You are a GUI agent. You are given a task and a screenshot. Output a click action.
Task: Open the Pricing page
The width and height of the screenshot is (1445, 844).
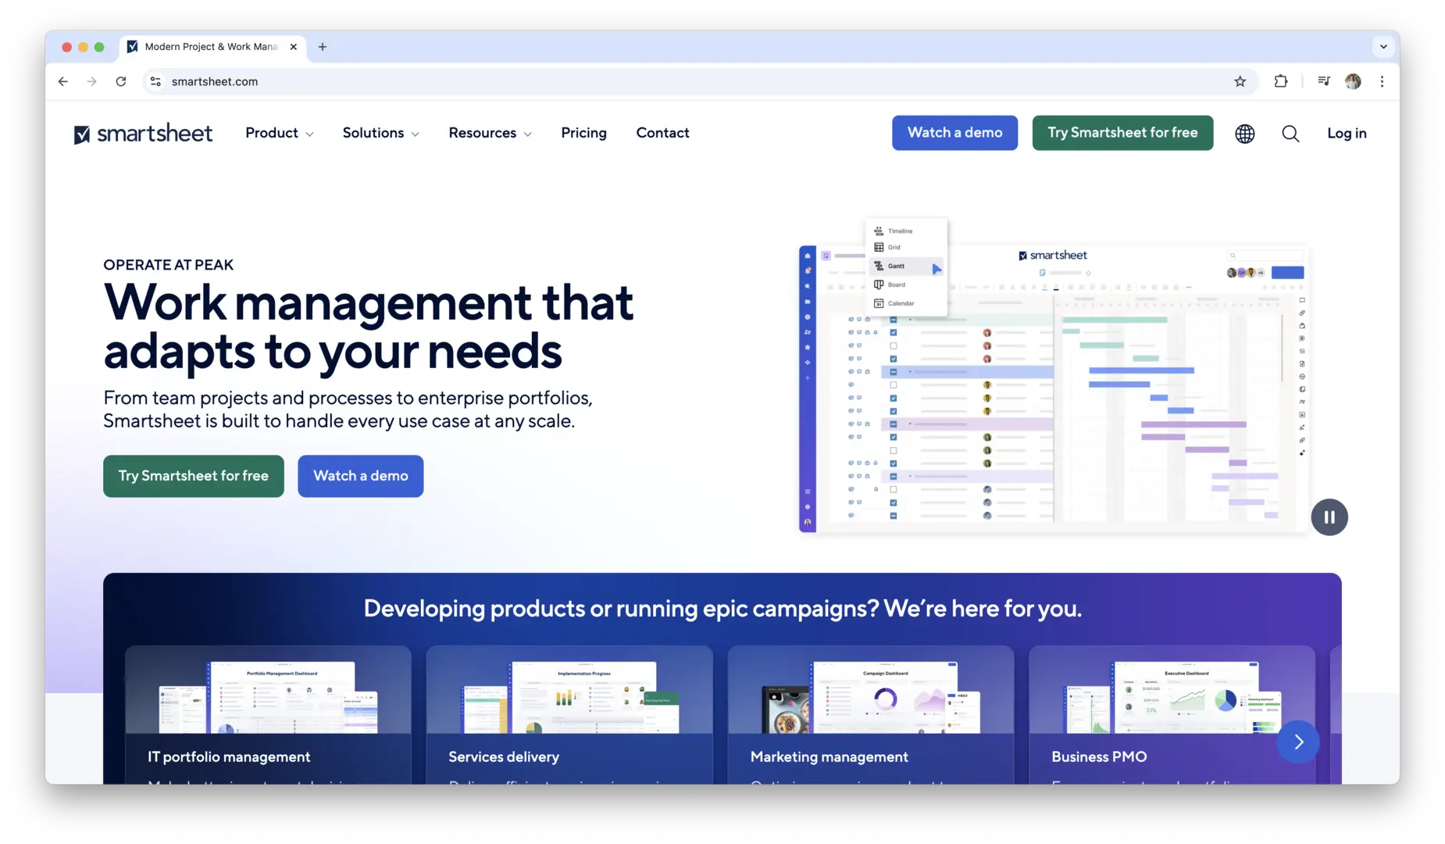[583, 133]
